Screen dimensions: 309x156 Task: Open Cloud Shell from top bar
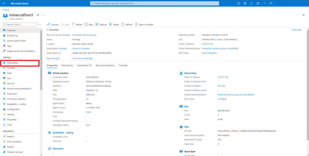pos(238,3)
